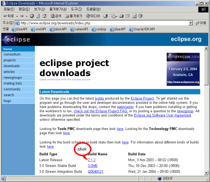Screen dimensions: 210x182
Task: Open the xmlAPI links bar shortcut
Action: point(39,29)
